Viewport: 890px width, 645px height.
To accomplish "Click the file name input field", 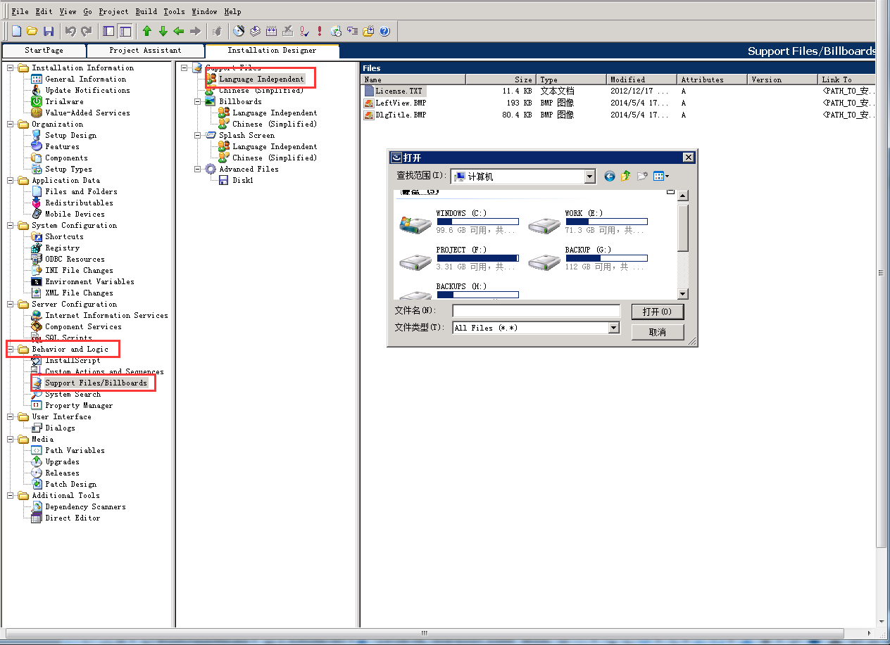I will pyautogui.click(x=536, y=311).
